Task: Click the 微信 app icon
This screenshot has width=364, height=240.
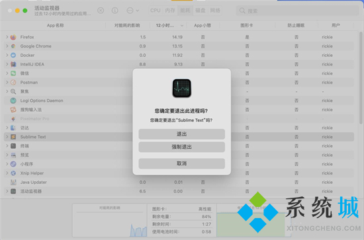Action: click(x=13, y=73)
